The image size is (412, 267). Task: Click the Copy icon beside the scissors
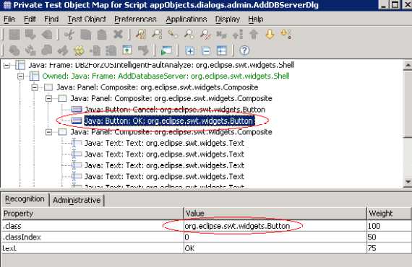(85, 35)
